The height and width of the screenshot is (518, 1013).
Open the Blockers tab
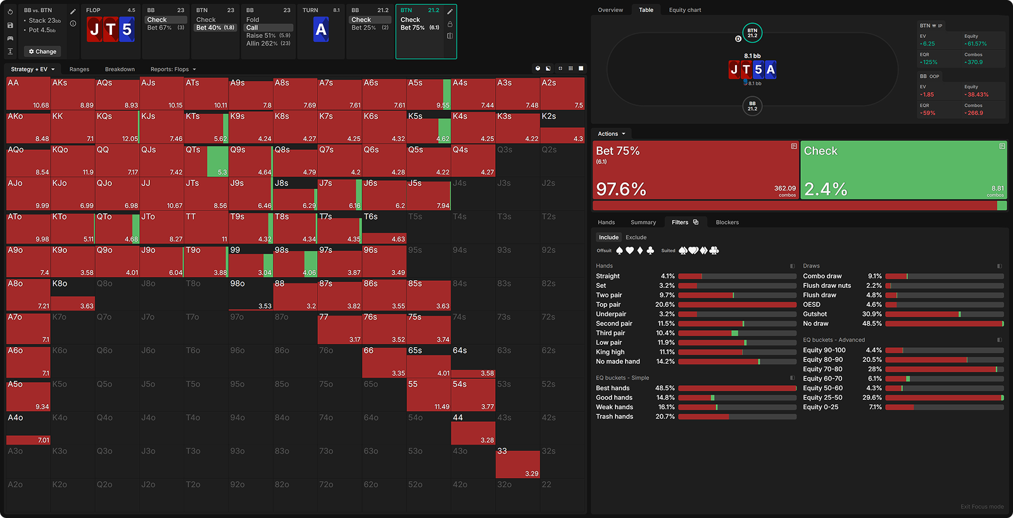[x=727, y=223]
